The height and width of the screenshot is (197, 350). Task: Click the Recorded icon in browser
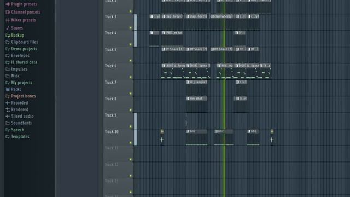click(x=8, y=103)
